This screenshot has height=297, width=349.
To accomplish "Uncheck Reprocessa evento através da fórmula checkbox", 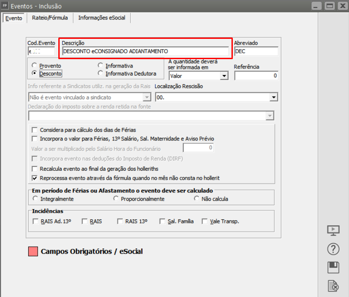I will click(35, 178).
